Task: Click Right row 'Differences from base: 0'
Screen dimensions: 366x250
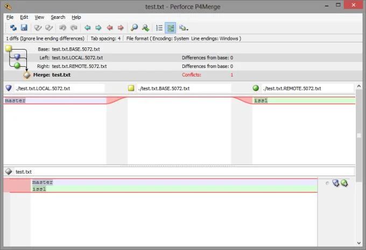Action: (207, 66)
